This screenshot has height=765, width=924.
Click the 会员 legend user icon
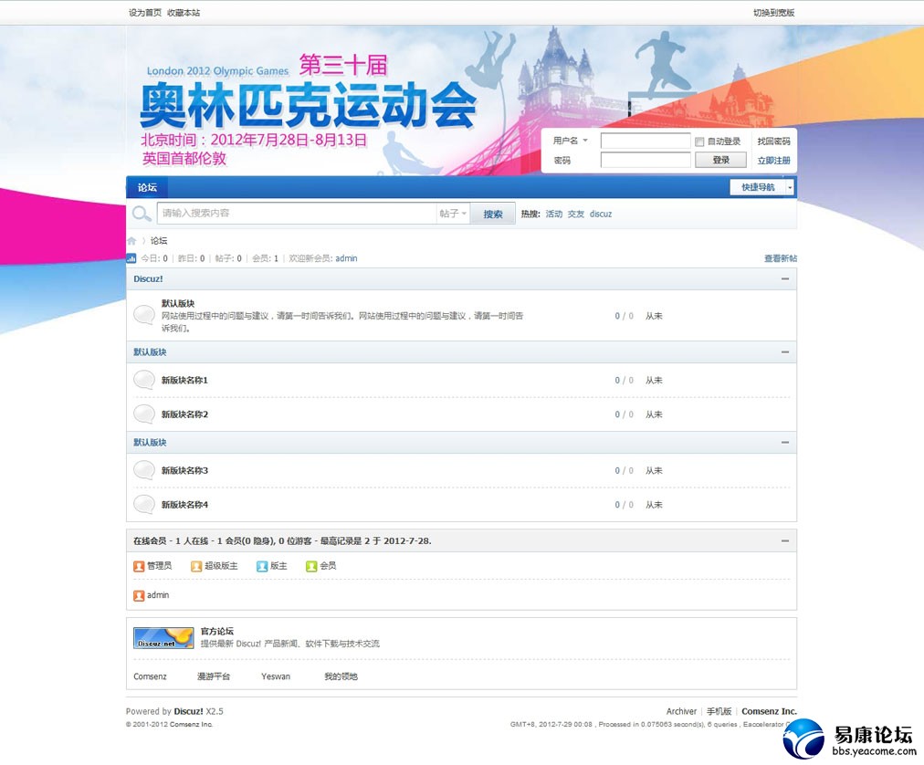point(311,566)
